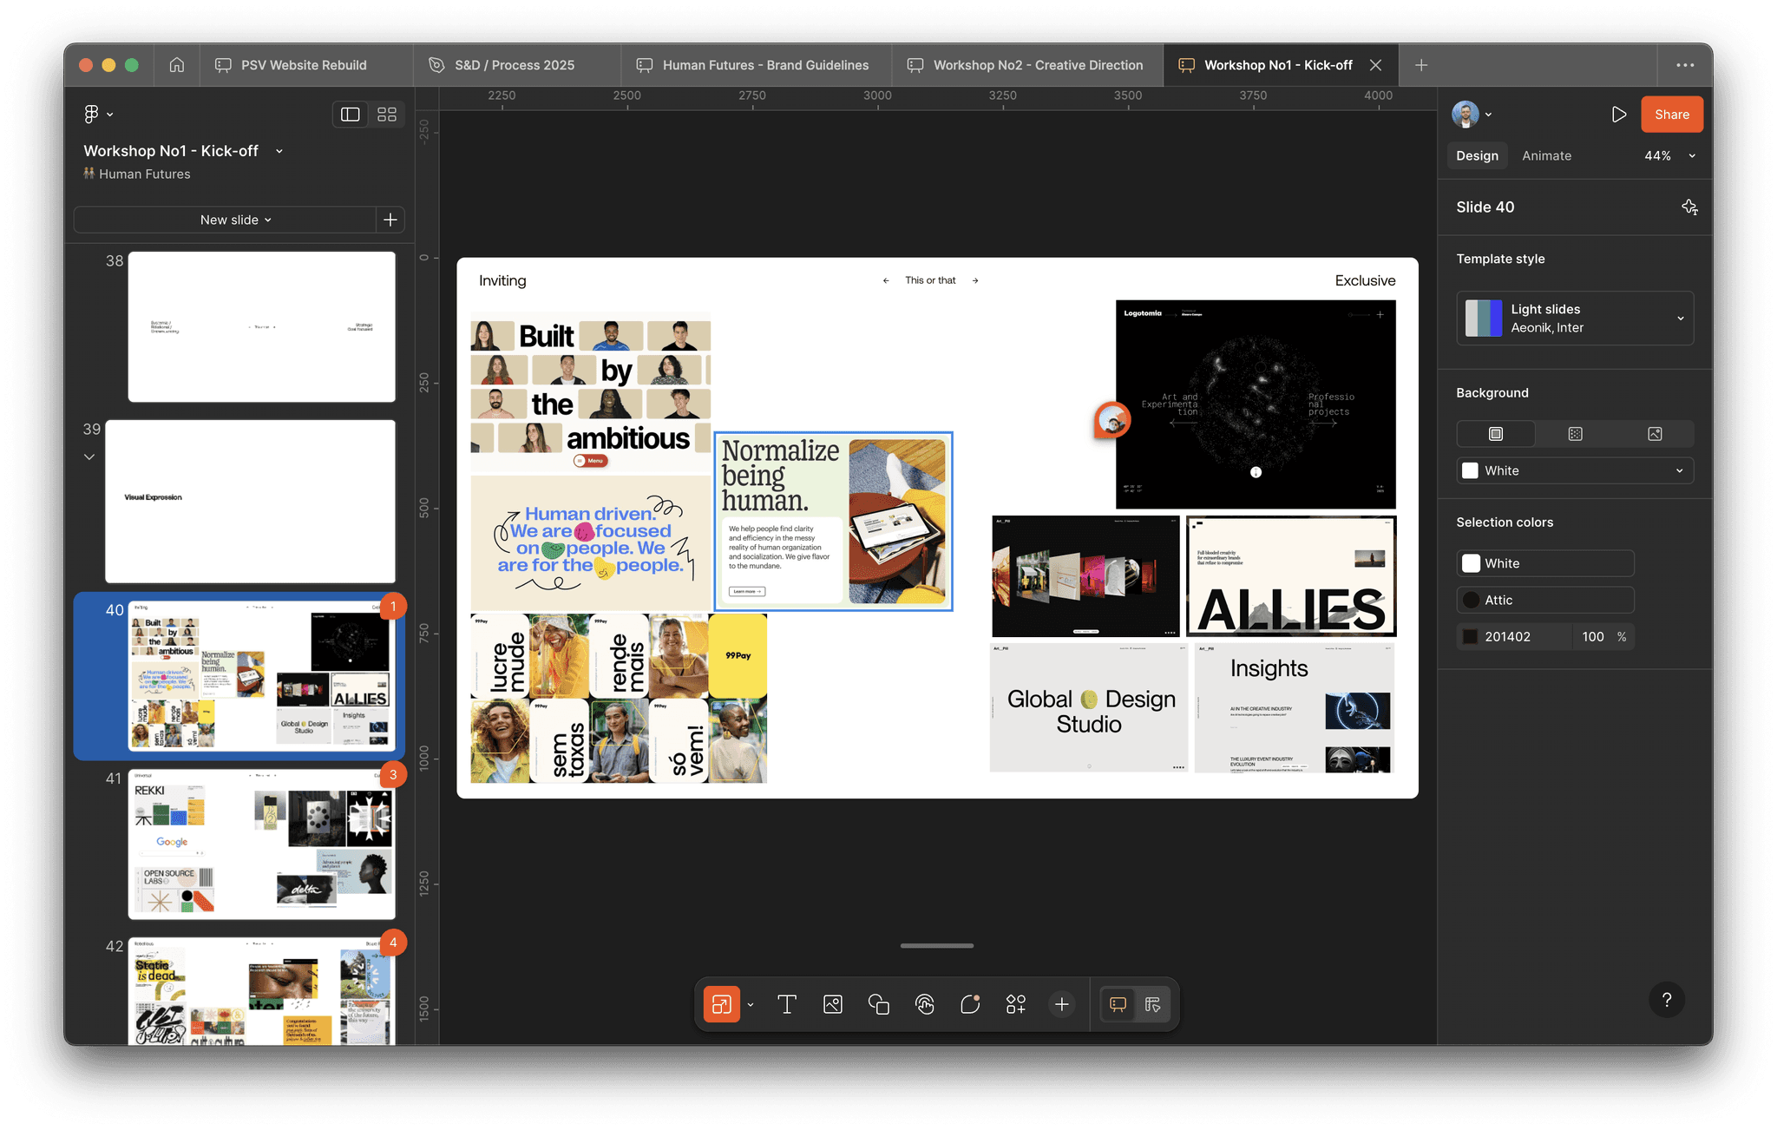This screenshot has width=1777, height=1130.
Task: Select the solid fill background type
Action: click(x=1496, y=434)
